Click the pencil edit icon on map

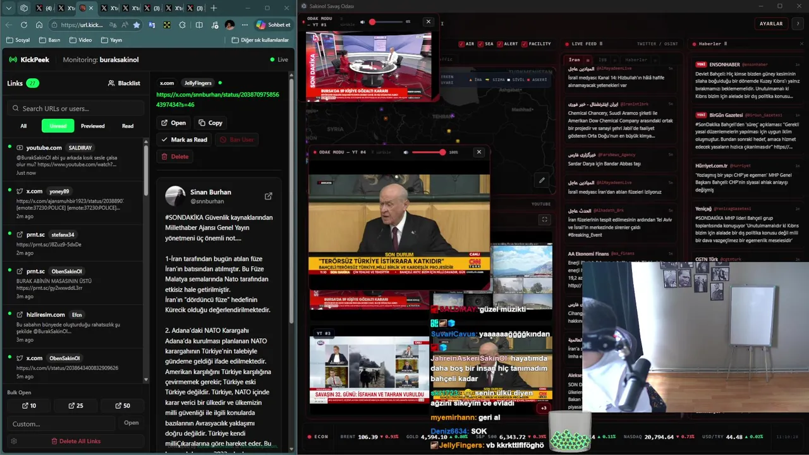[542, 180]
